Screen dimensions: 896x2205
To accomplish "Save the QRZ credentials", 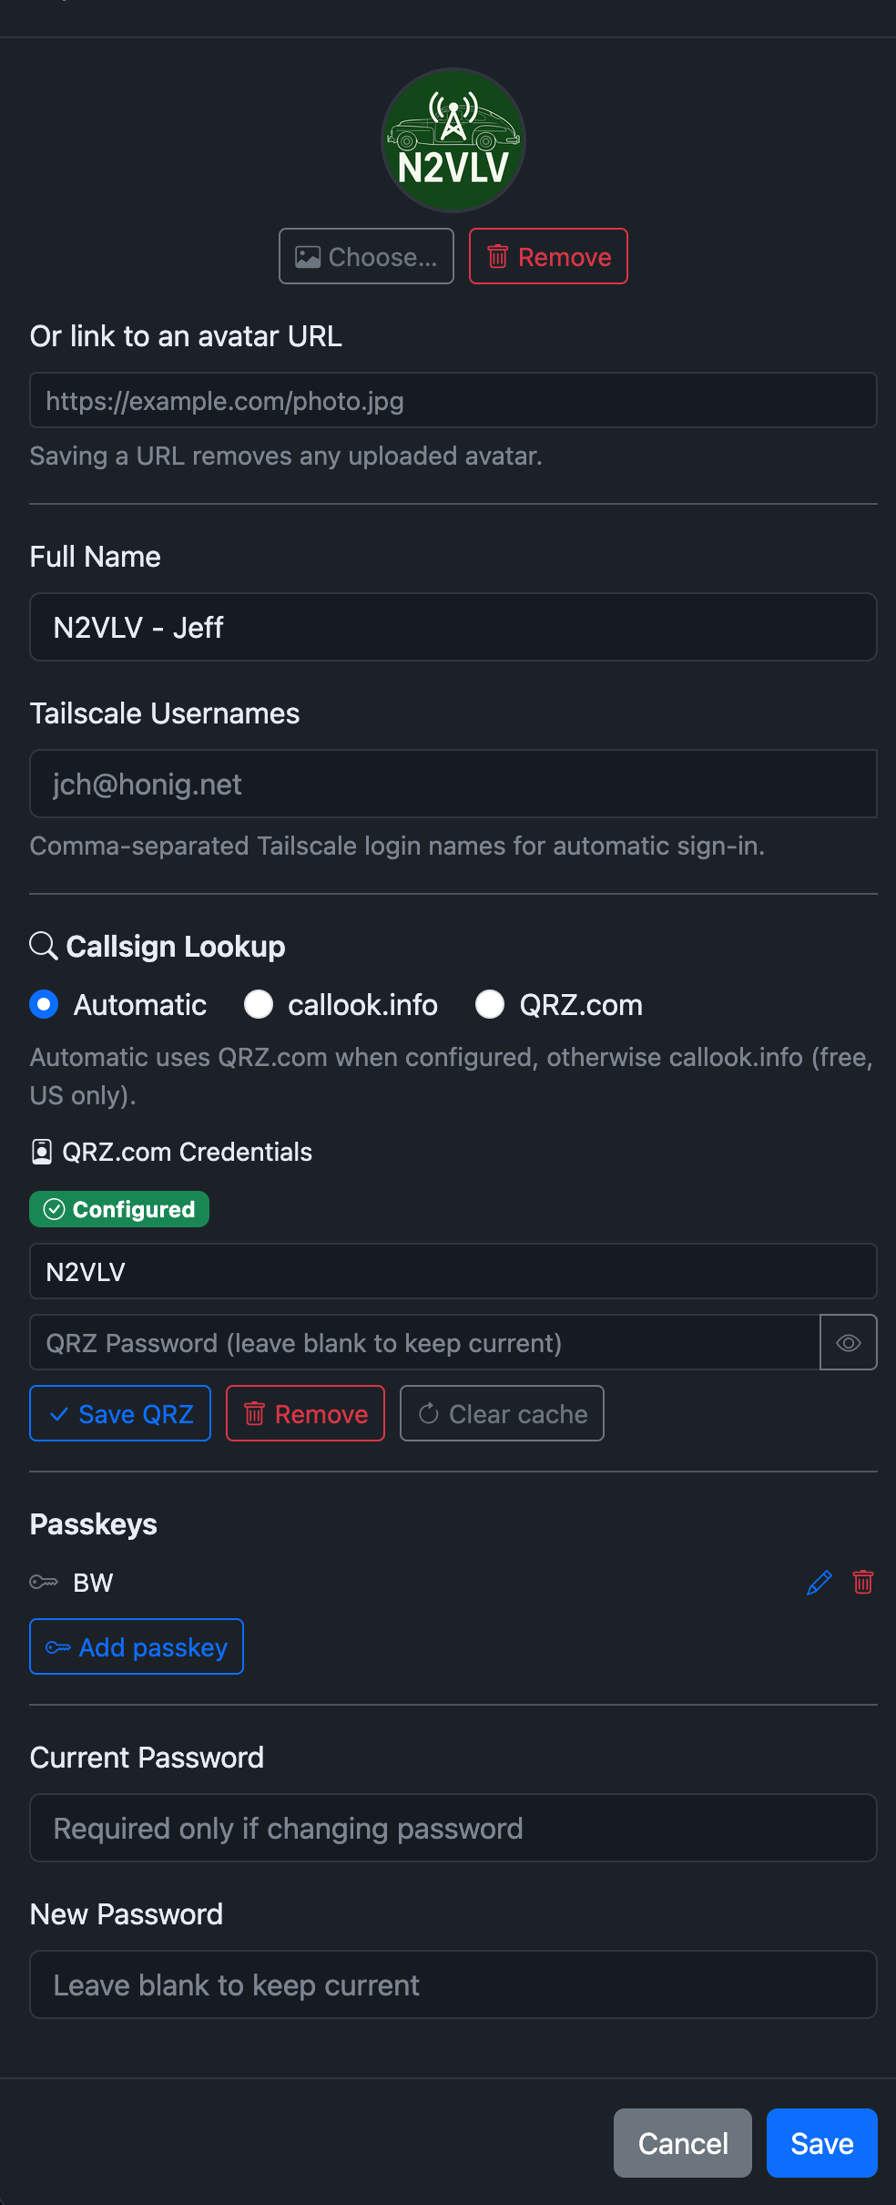I will [120, 1413].
